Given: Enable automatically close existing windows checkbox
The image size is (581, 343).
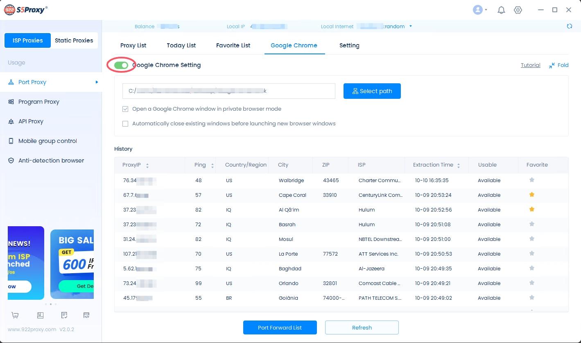Looking at the screenshot, I should 125,123.
